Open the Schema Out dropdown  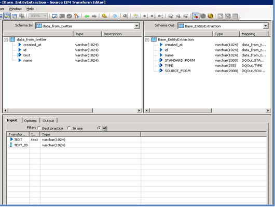[266, 26]
